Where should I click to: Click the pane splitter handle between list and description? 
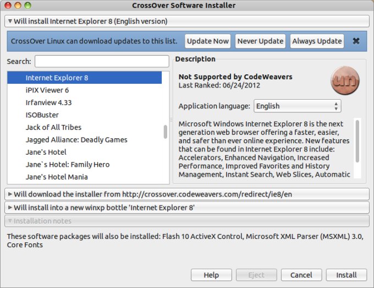click(171, 119)
